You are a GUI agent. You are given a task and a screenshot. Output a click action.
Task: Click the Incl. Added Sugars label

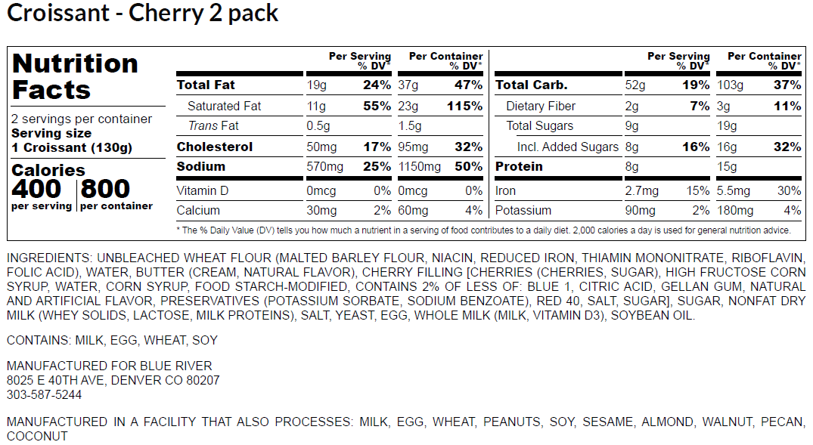click(x=567, y=147)
